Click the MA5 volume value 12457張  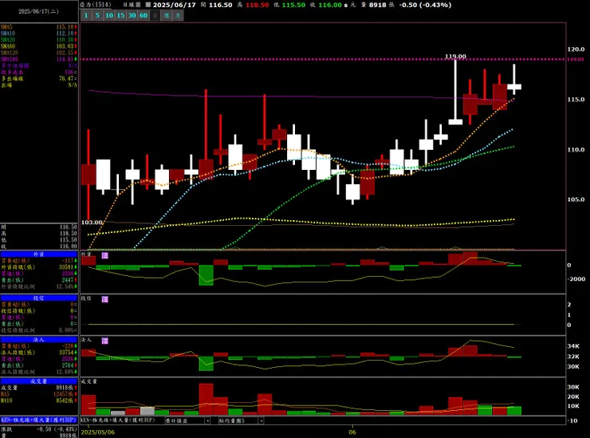pyautogui.click(x=64, y=394)
